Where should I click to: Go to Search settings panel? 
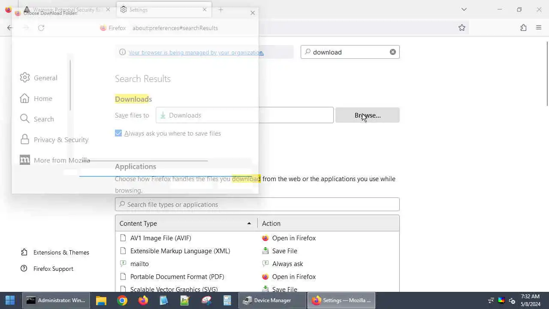pyautogui.click(x=37, y=119)
